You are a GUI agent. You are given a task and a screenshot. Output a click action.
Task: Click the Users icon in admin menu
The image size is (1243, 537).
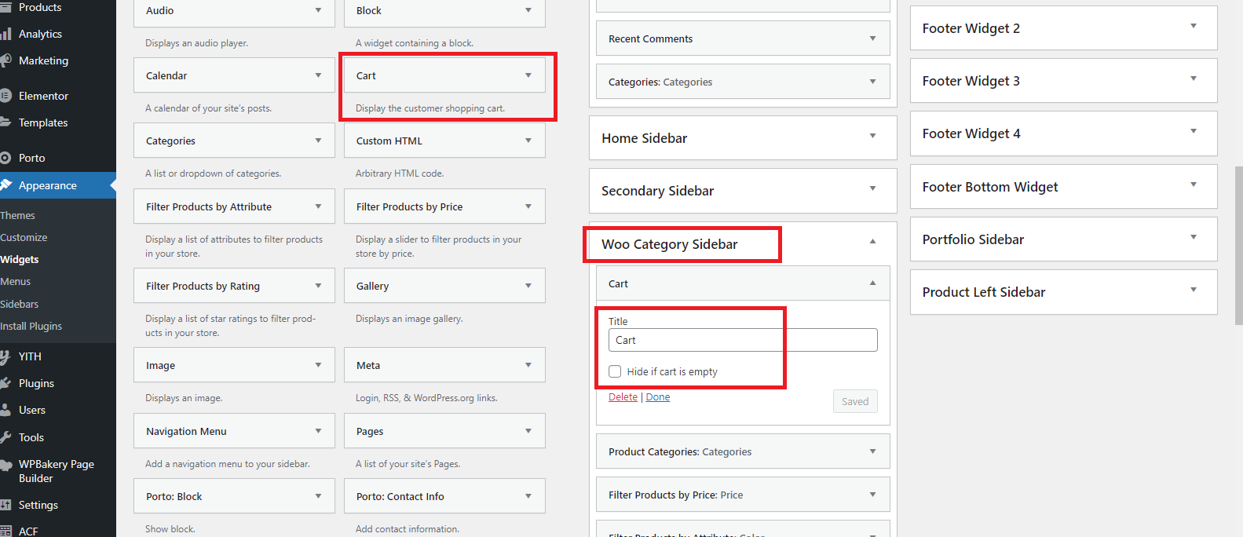pos(5,410)
